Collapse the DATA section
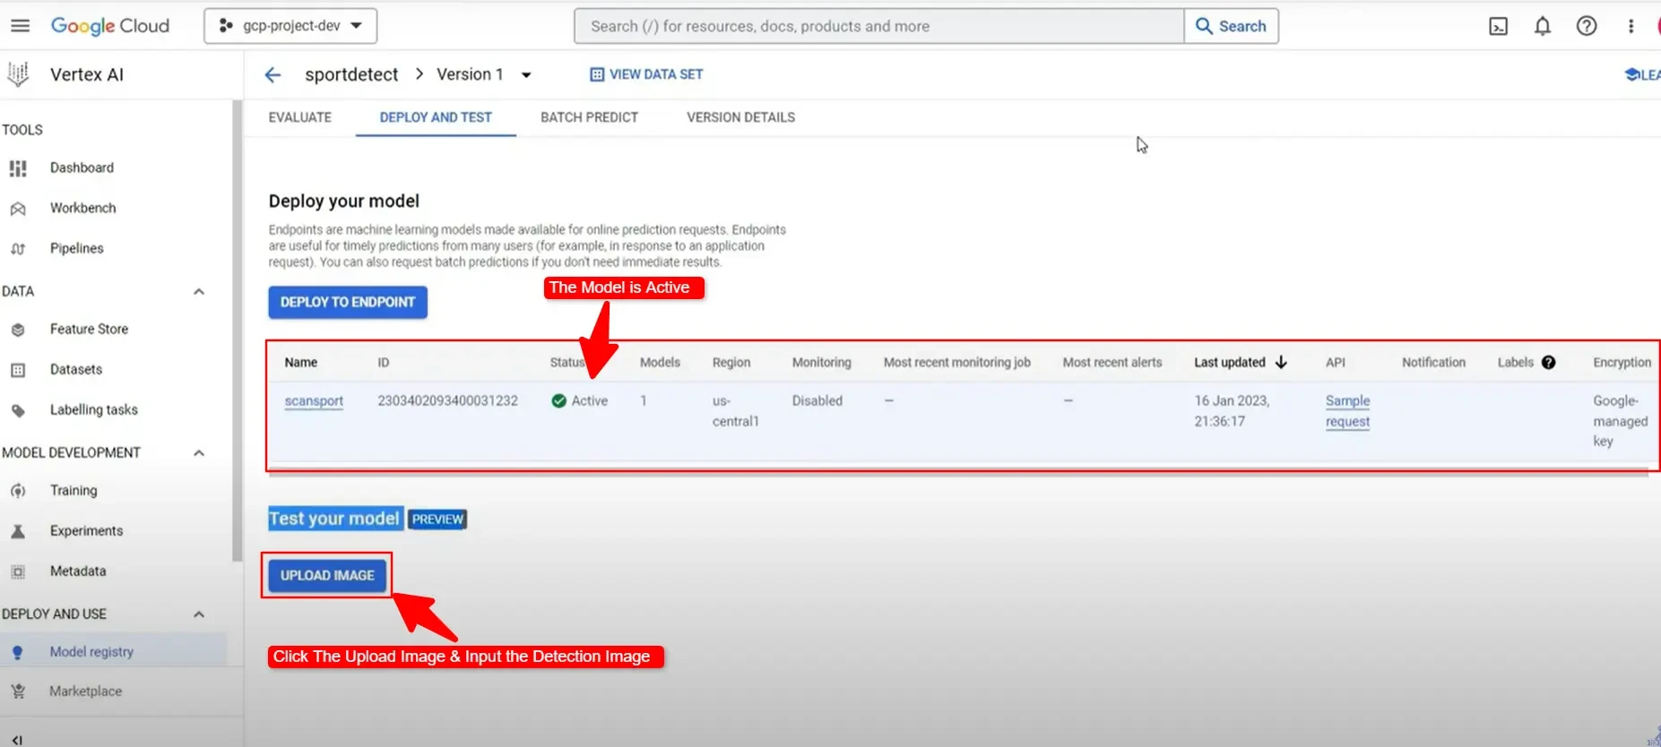 (x=199, y=292)
